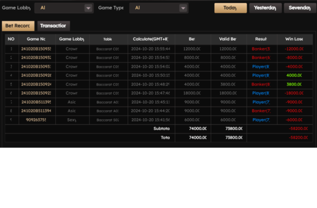
Task: Select the Today filter button
Action: tap(230, 8)
